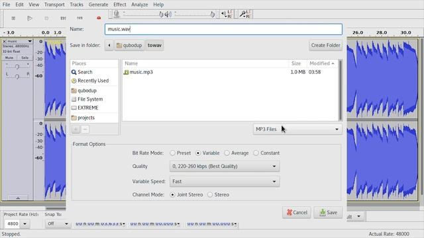The image size is (424, 238).
Task: Open the Variable Speed dropdown
Action: point(225,181)
